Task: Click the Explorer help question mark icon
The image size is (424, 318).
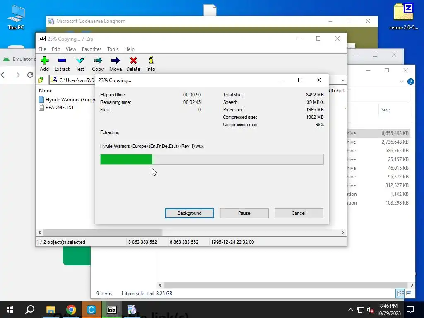Action: click(x=410, y=82)
